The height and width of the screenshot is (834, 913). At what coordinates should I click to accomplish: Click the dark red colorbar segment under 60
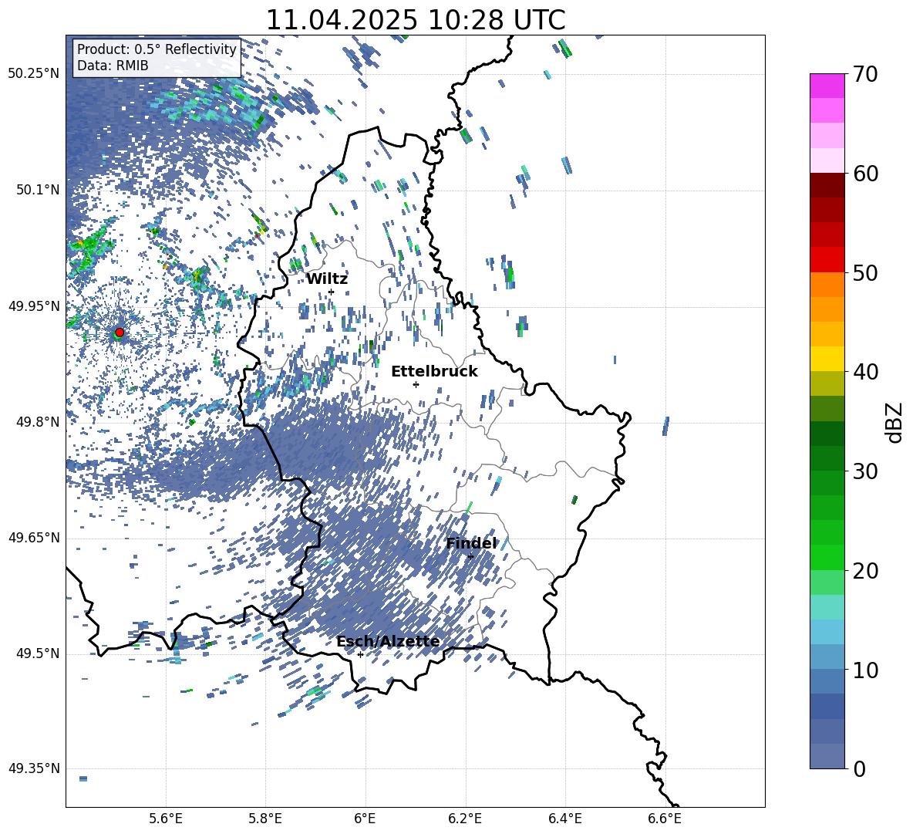click(827, 185)
